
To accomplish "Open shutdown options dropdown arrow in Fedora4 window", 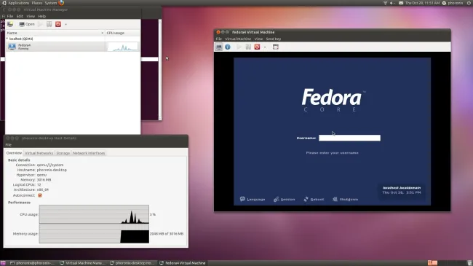I will [x=265, y=47].
